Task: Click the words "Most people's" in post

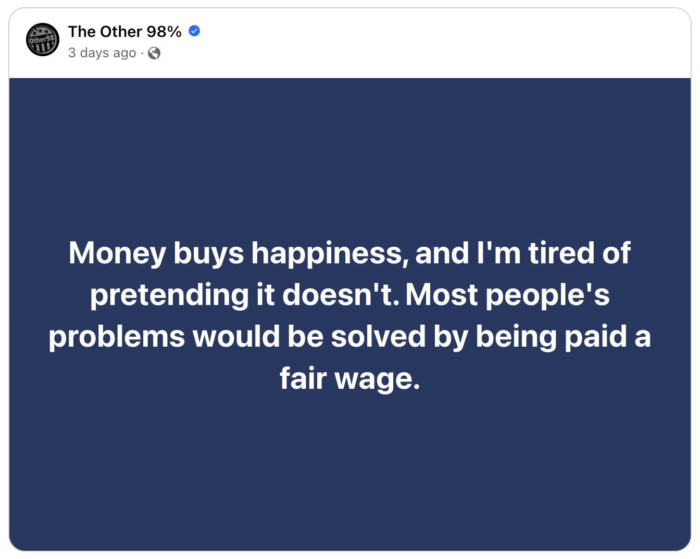Action: (x=507, y=295)
